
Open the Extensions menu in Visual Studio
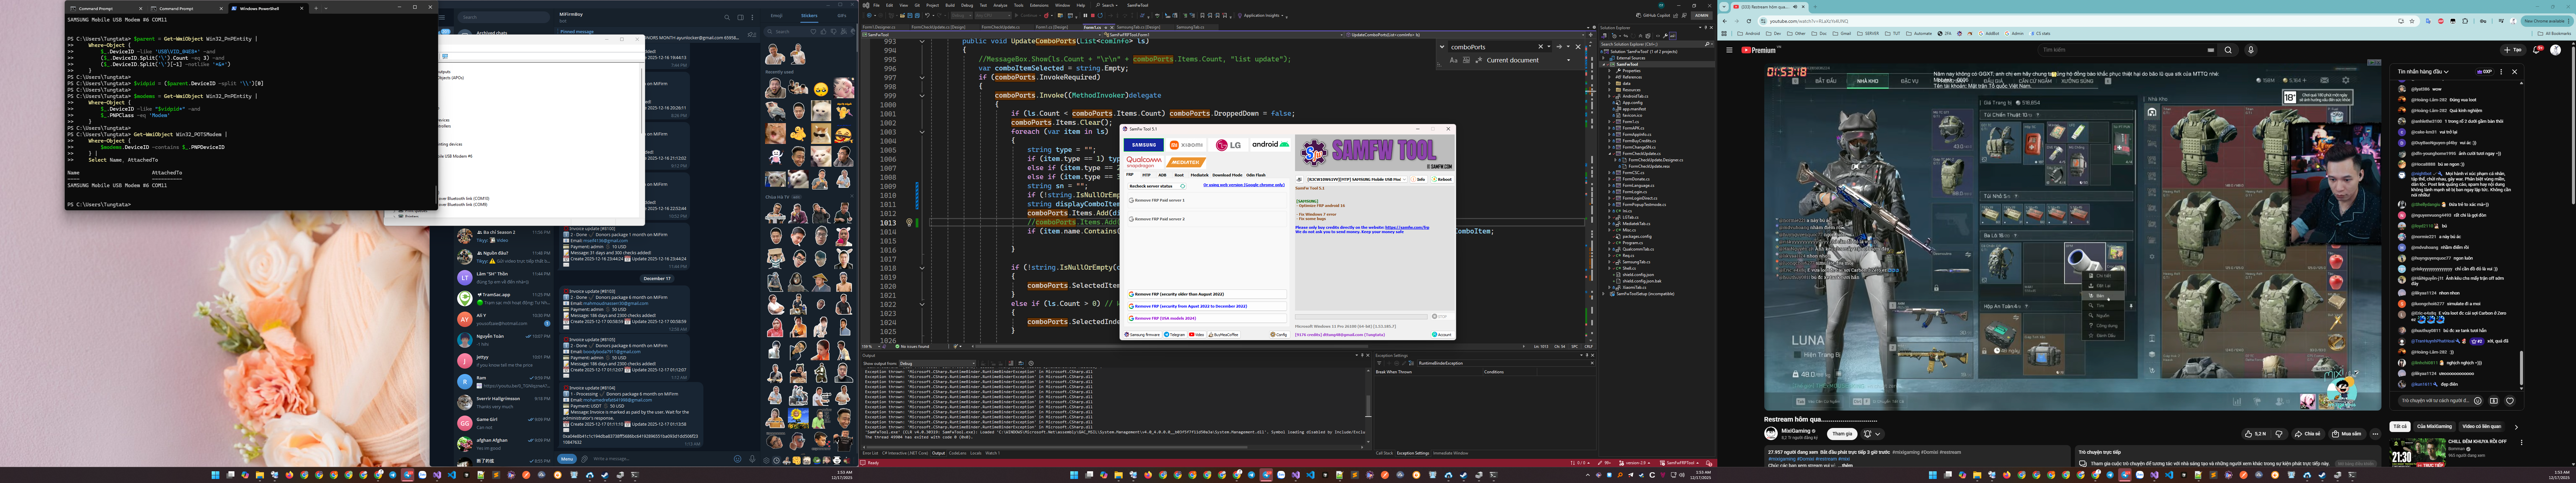tap(1039, 5)
